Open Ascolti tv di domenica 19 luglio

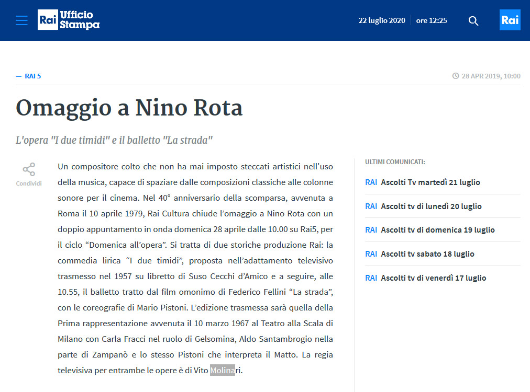[438, 230]
